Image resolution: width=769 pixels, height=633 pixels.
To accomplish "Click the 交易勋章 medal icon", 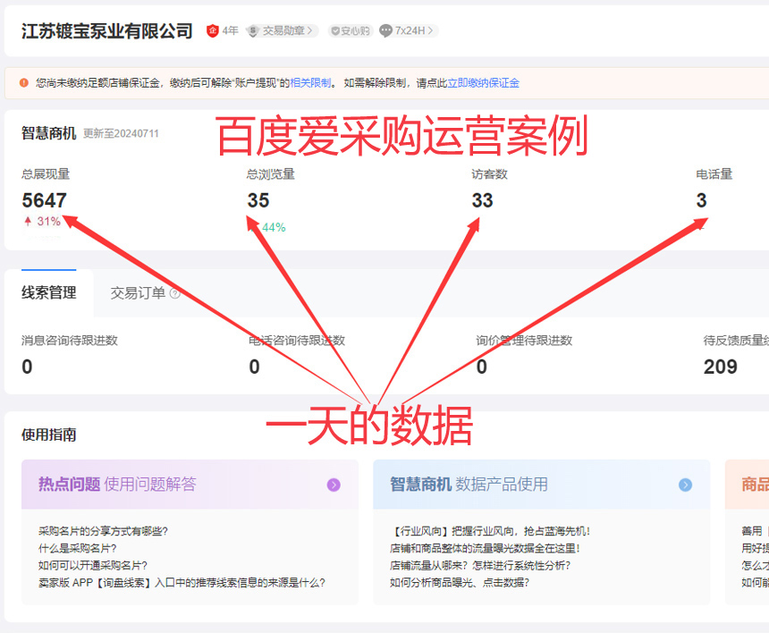I will pyautogui.click(x=254, y=30).
